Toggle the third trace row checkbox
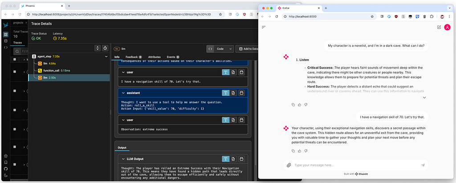This screenshot has height=183, width=456. [x=15, y=110]
